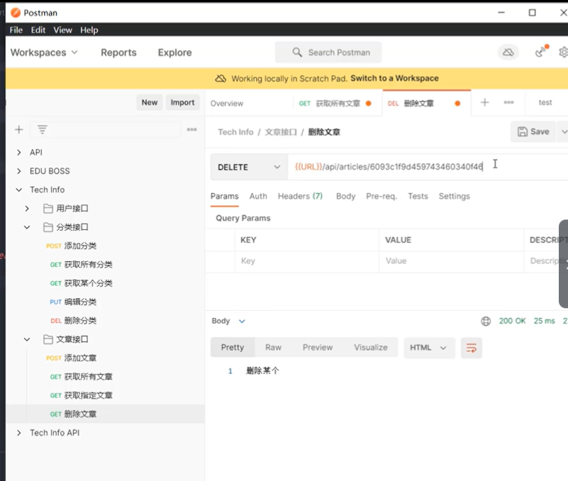Click the 文章接口 folder icon
Image resolution: width=568 pixels, height=481 pixels.
pos(48,339)
